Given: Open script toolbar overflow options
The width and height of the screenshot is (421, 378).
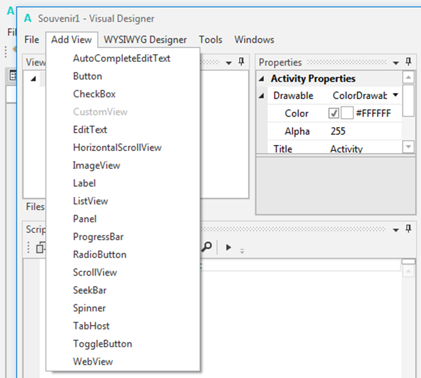Looking at the screenshot, I should (242, 251).
